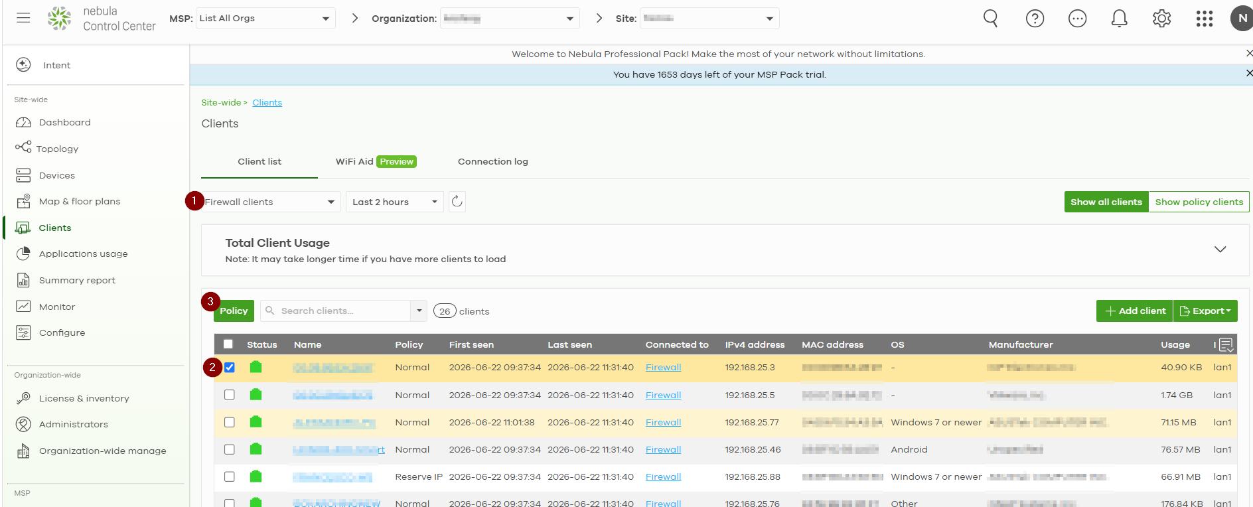Check the checkbox for client 192.168.25.77

[x=230, y=422]
